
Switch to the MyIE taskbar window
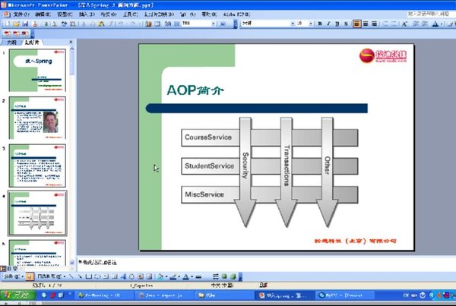(x=344, y=295)
